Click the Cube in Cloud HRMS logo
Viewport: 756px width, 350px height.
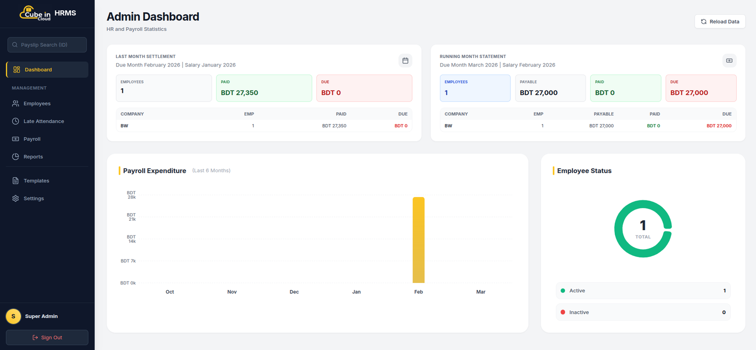pyautogui.click(x=47, y=13)
